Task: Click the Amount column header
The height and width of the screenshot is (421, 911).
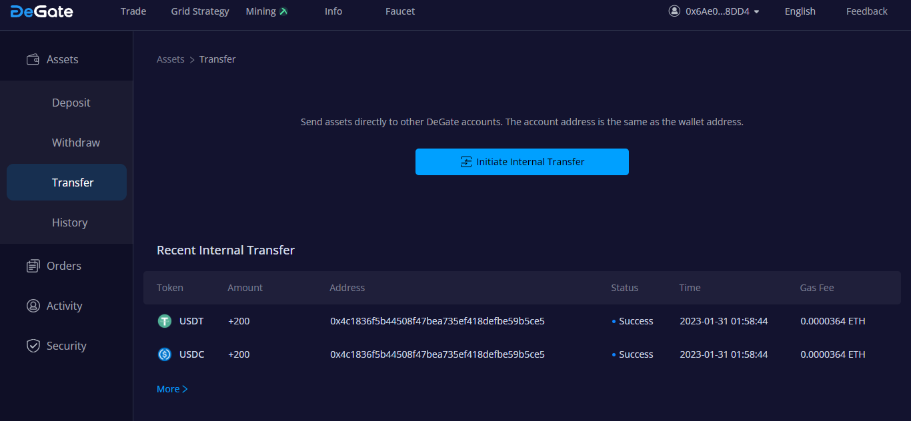Action: (245, 288)
